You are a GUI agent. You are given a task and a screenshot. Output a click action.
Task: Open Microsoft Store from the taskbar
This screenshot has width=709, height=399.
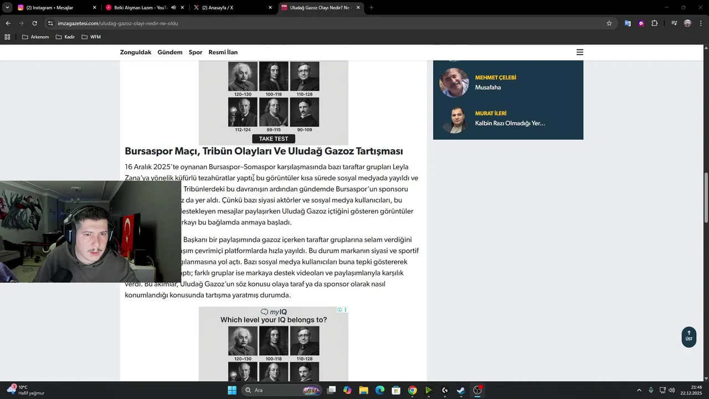[396, 390]
